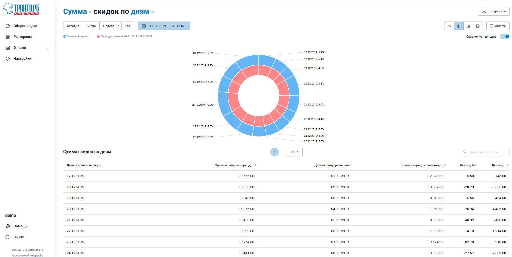Screen dimensions: 512x257
Task: Open the Классический интерфейс link
Action: point(27,255)
